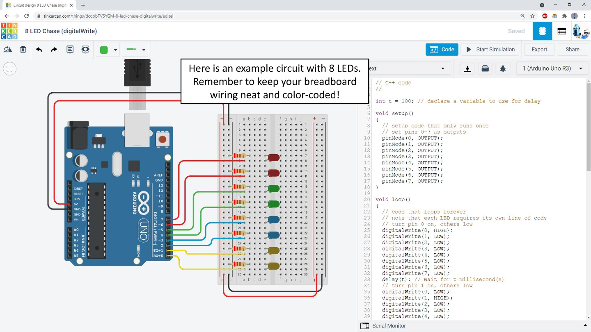591x332 pixels.
Task: Click the rotate component icon
Action: click(8, 50)
